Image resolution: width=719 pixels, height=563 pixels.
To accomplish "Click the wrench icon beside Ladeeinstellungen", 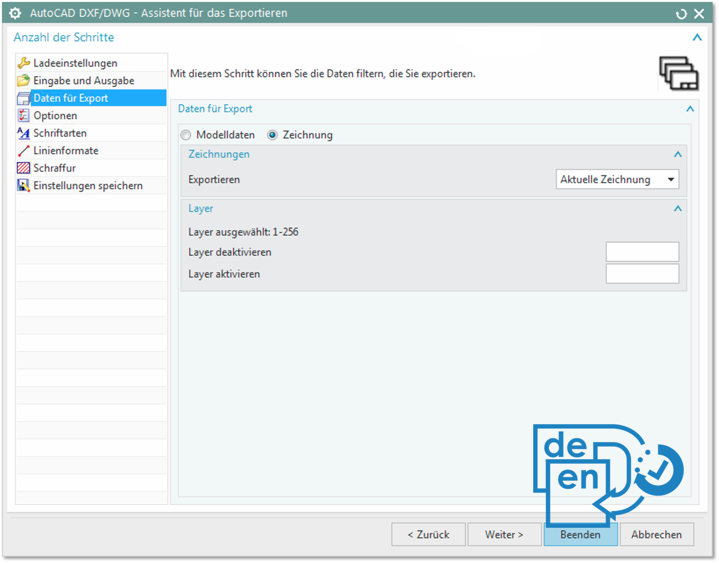I will coord(23,63).
